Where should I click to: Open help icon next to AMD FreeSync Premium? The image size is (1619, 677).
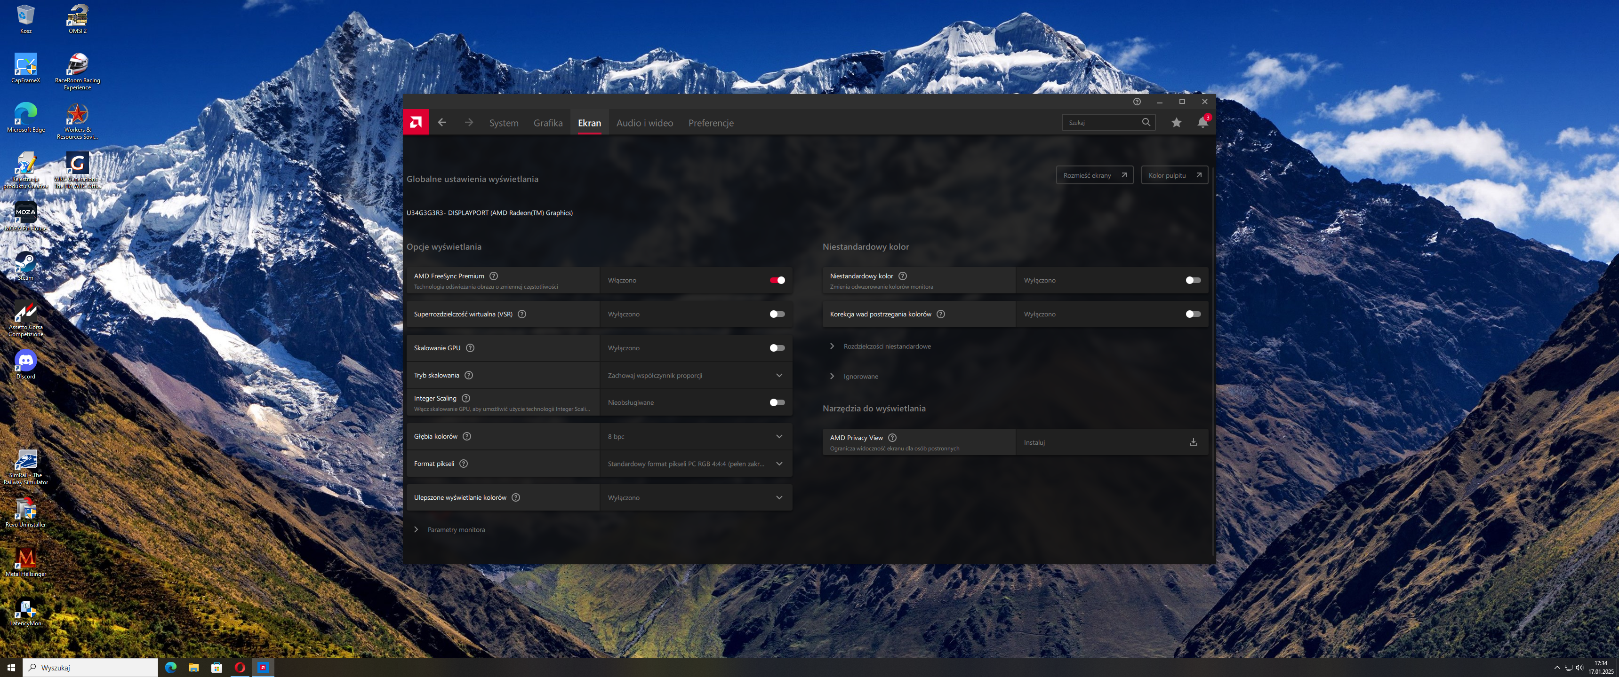(x=493, y=276)
